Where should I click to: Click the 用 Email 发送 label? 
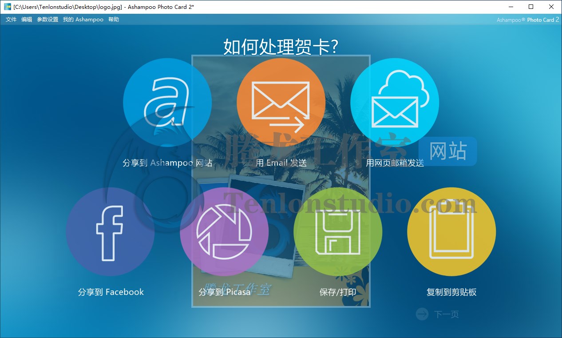tap(281, 163)
